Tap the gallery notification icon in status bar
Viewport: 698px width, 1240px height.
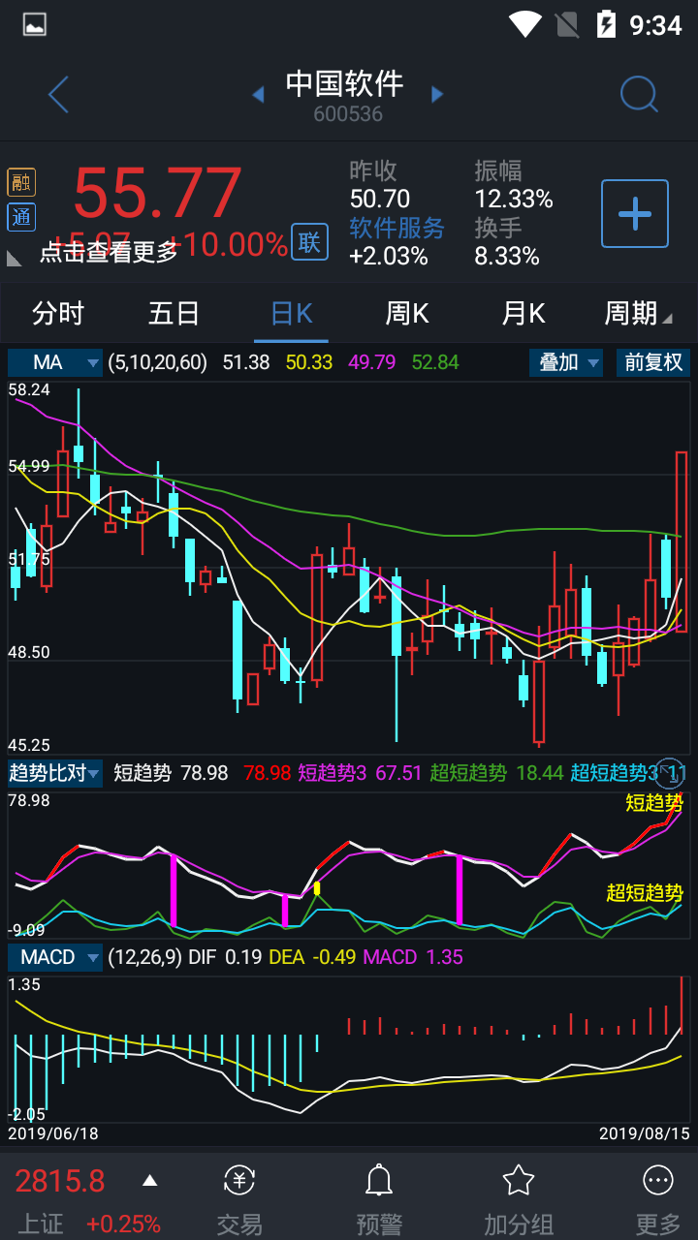(x=35, y=25)
